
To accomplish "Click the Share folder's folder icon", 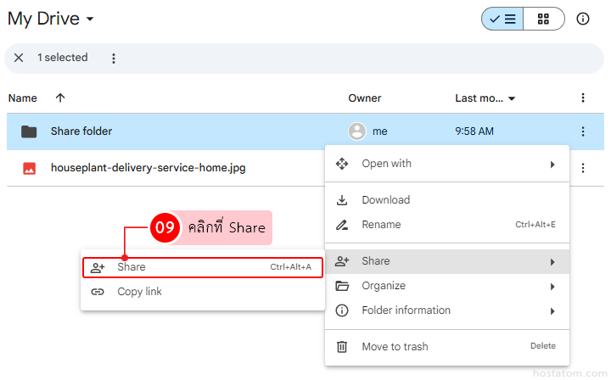I will [x=29, y=131].
